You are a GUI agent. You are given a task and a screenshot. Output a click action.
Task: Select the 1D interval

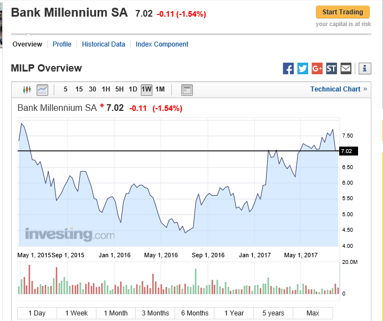(133, 89)
